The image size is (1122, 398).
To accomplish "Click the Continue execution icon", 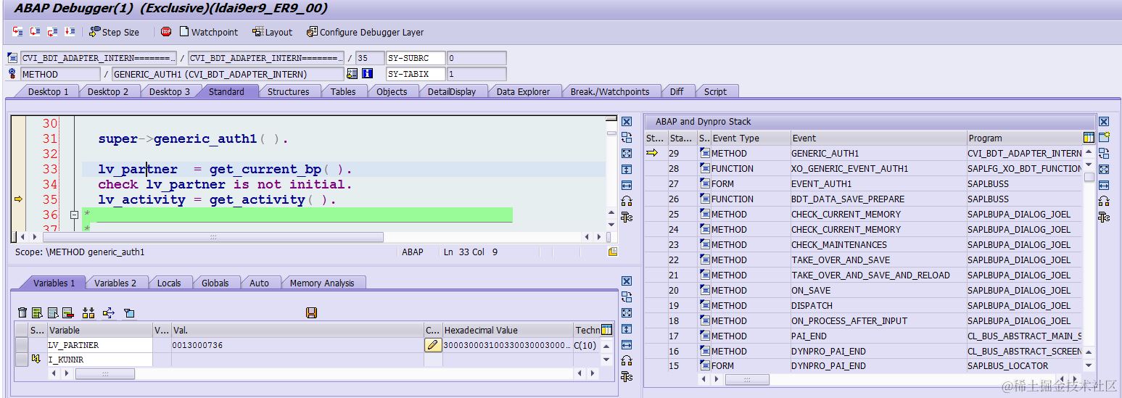I will pos(70,32).
